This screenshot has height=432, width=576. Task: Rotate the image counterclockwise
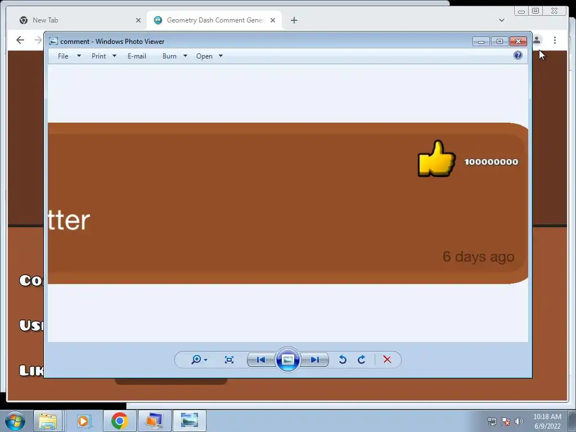[x=343, y=359]
